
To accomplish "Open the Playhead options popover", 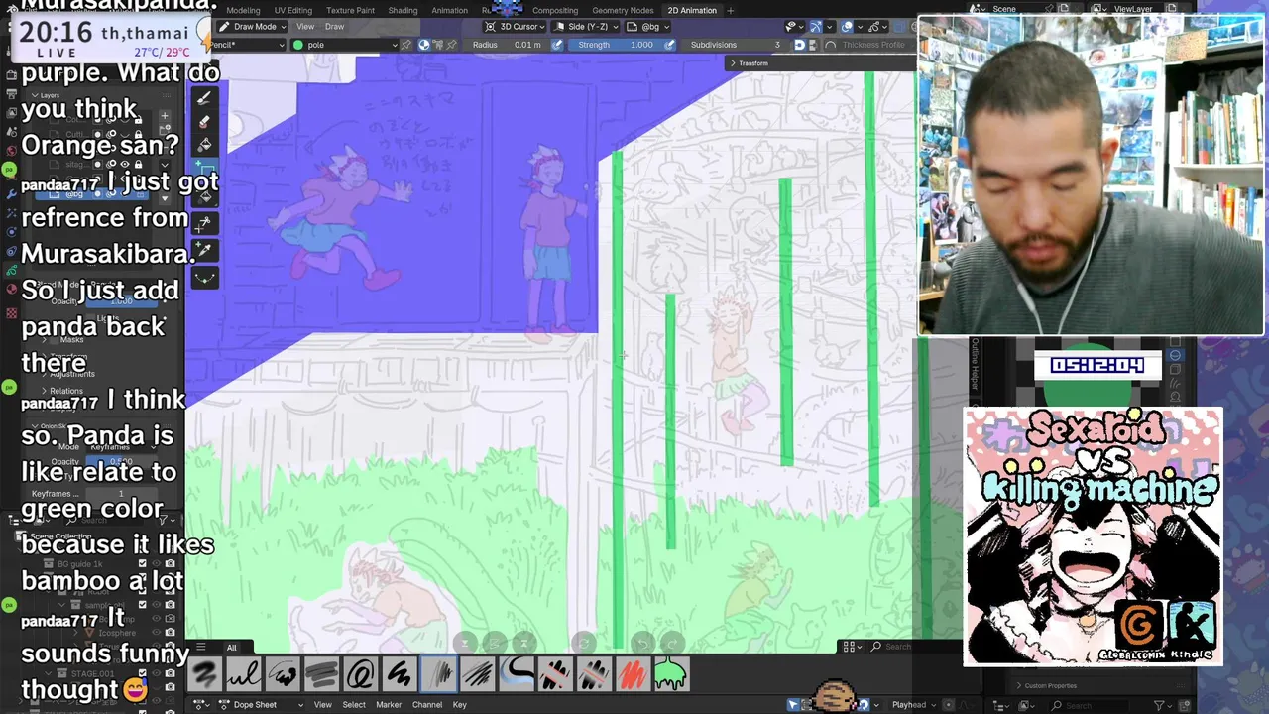I will click(x=913, y=705).
